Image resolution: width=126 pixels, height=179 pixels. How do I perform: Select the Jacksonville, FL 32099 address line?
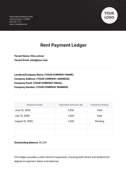point(20,19)
